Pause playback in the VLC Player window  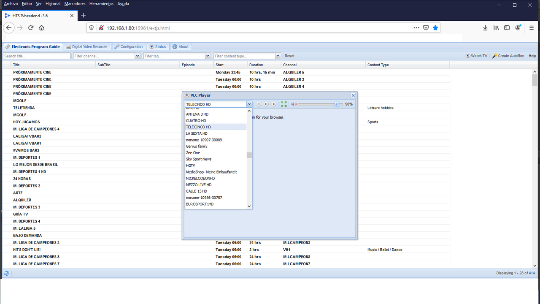pos(266,104)
